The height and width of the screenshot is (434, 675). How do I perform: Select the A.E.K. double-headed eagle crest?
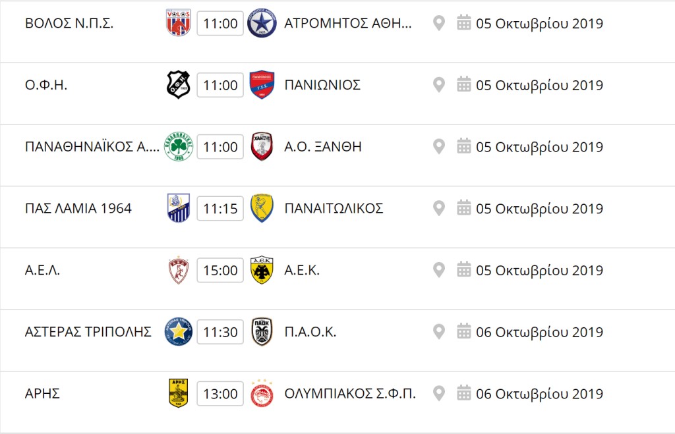[262, 270]
